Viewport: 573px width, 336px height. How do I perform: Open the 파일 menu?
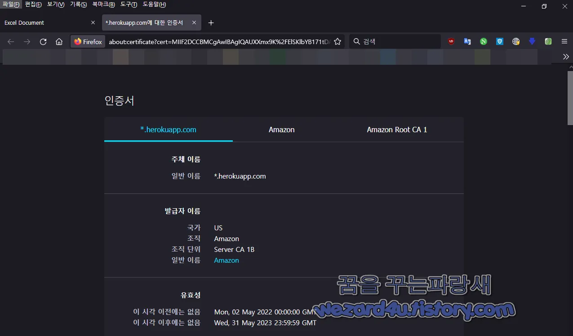(11, 4)
